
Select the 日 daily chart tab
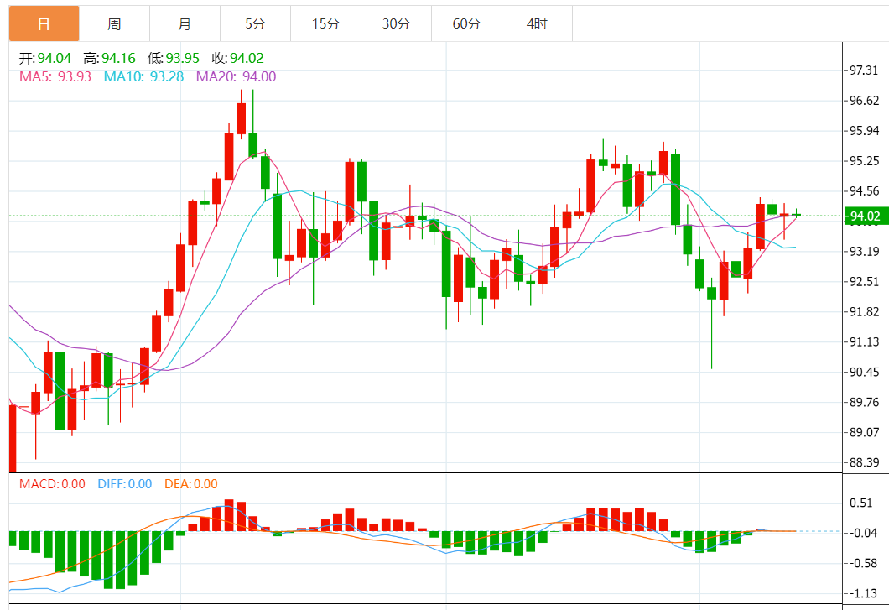point(44,23)
